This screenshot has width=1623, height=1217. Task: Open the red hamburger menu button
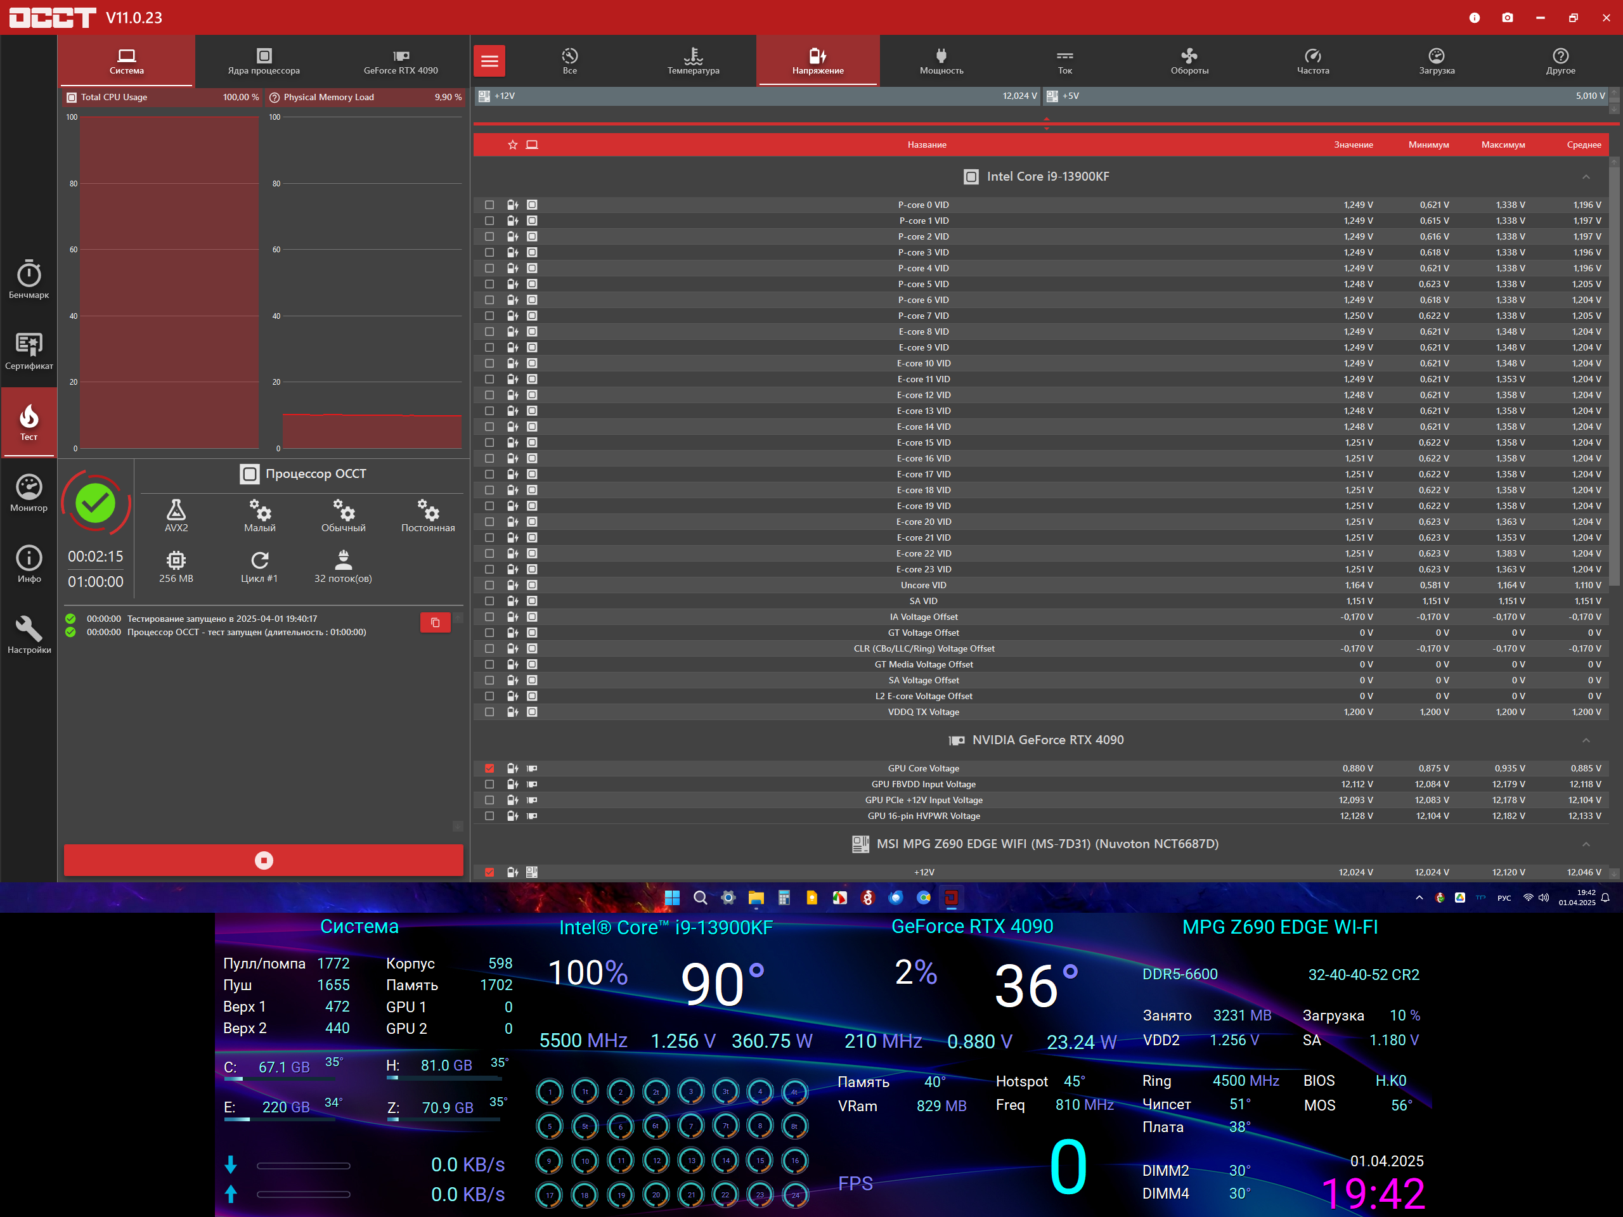tap(489, 61)
